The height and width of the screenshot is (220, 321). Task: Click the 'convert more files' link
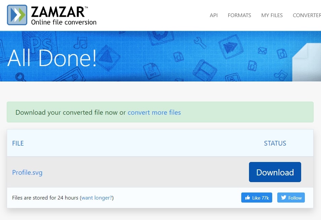(x=154, y=113)
